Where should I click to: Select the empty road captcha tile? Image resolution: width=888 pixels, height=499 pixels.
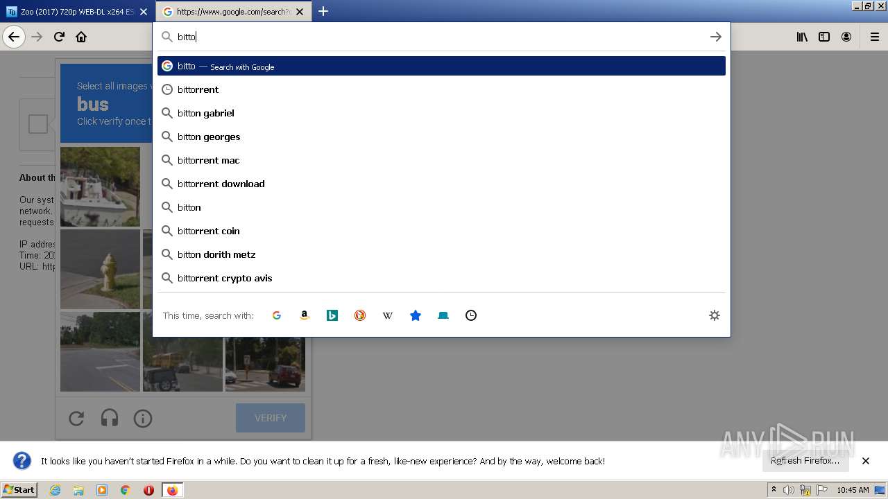(100, 351)
